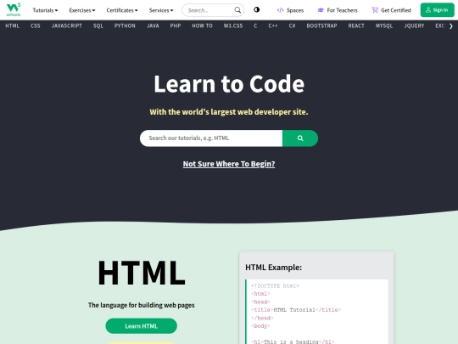Click the top navbar search magnifier icon
458x344 pixels.
pyautogui.click(x=237, y=10)
